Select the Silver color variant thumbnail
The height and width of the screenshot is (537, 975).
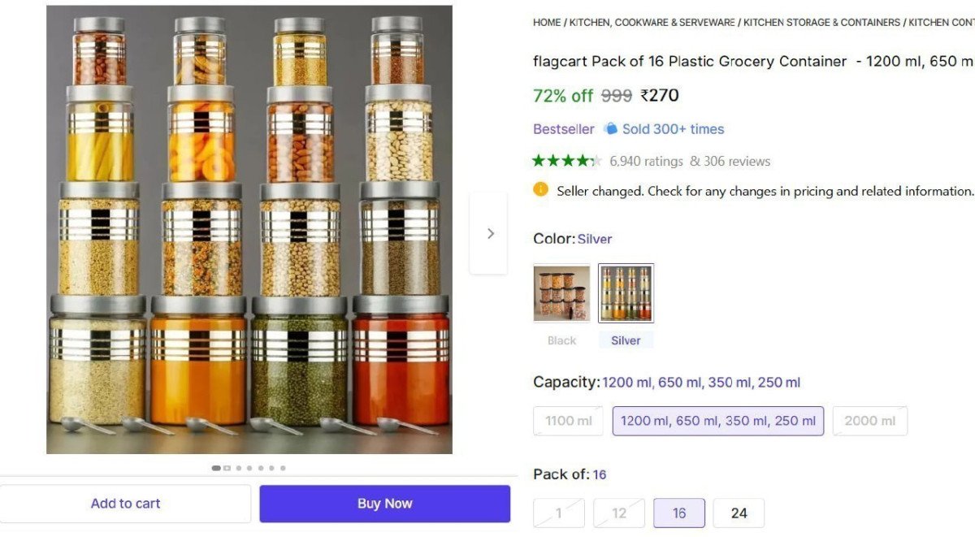(626, 292)
